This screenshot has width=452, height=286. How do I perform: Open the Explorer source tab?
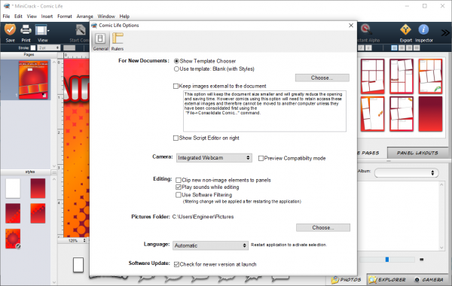pos(387,279)
